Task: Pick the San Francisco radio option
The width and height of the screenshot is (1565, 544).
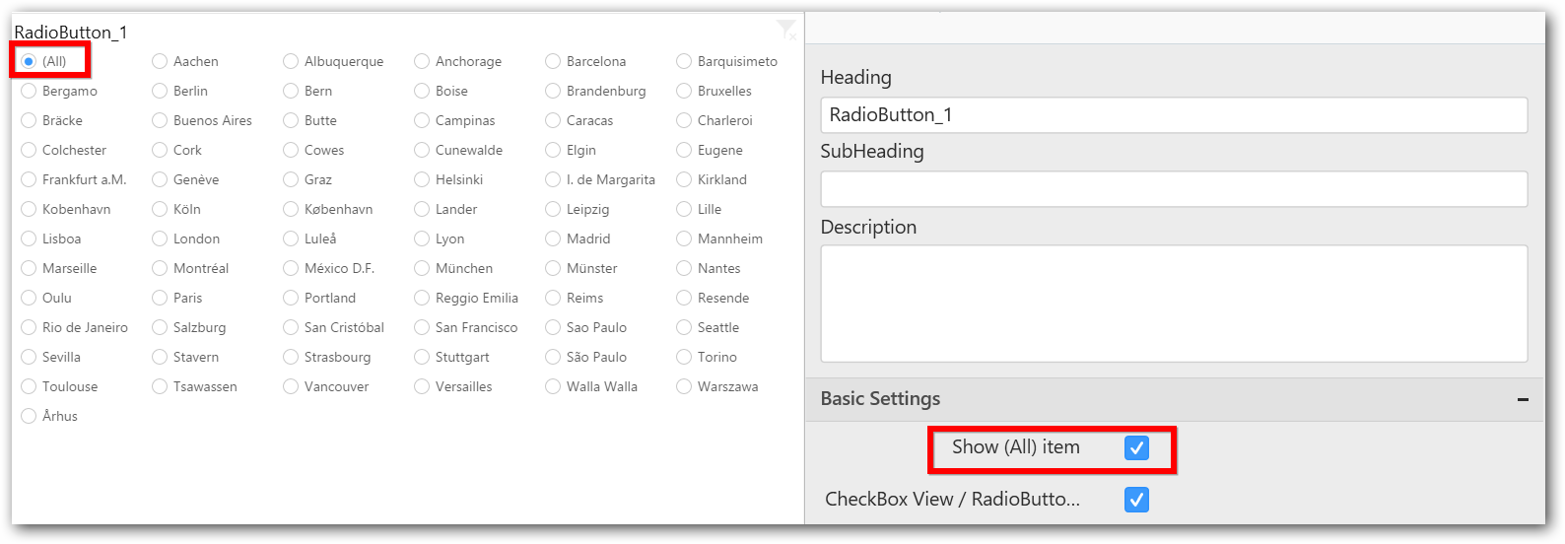Action: [x=422, y=327]
